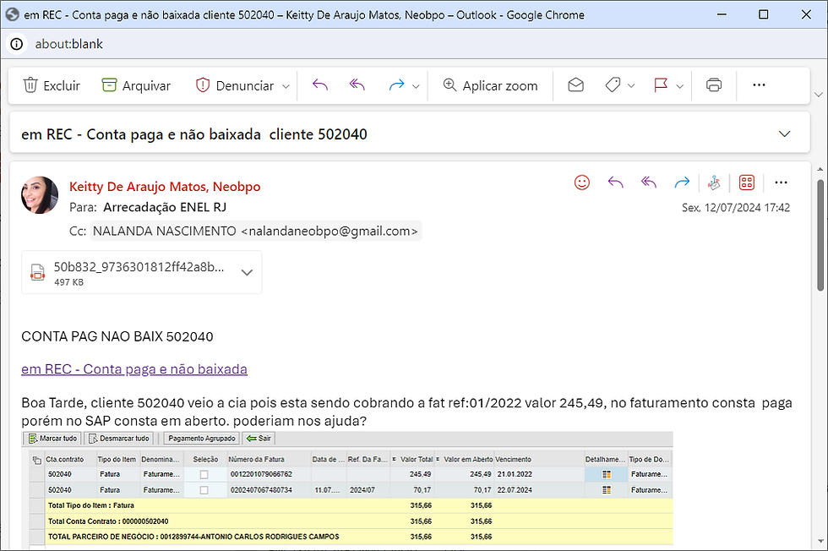Screen dimensions: 828x551
Task: Open the toolbar more actions menu
Action: pyautogui.click(x=759, y=85)
